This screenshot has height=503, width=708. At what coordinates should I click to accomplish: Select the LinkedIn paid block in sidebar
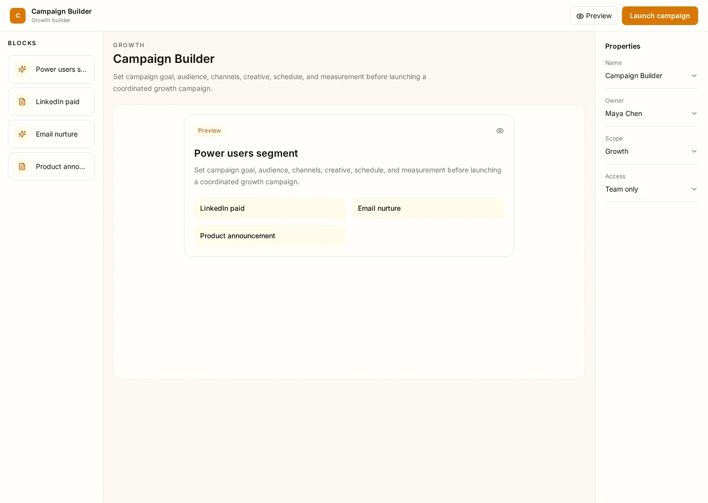tap(51, 102)
